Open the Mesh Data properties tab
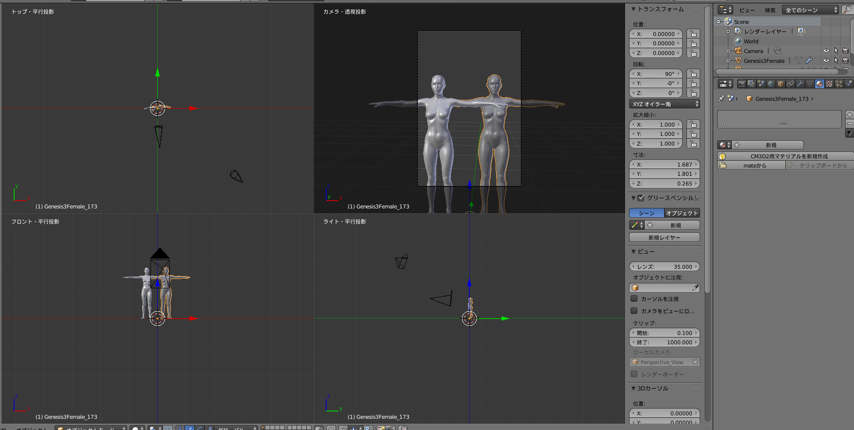 click(810, 84)
